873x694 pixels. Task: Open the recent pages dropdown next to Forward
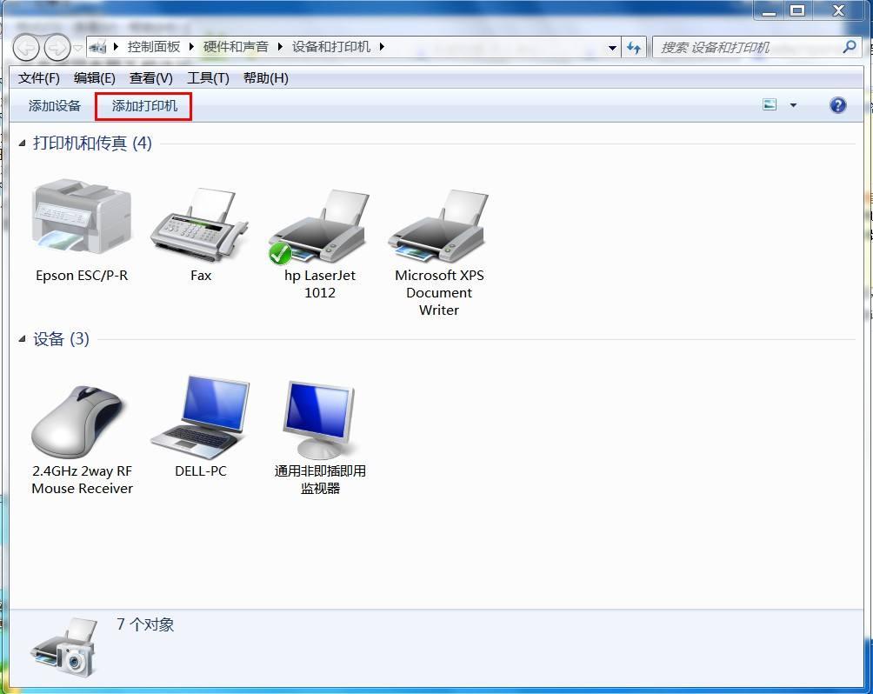point(78,48)
